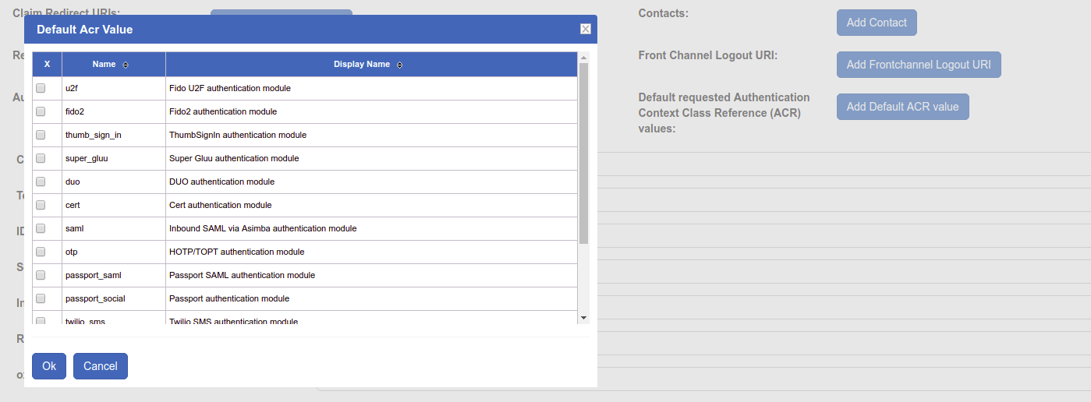Click scrollbar down arrow in list

583,317
